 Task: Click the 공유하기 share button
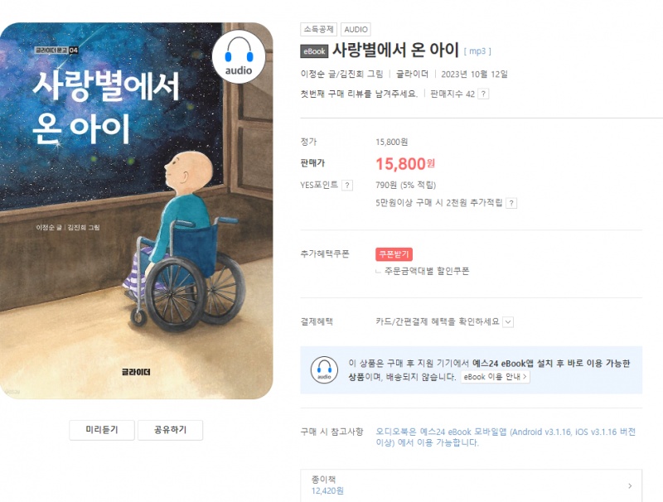171,430
